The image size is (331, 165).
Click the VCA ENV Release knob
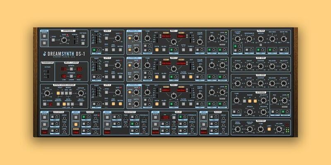(x=272, y=83)
